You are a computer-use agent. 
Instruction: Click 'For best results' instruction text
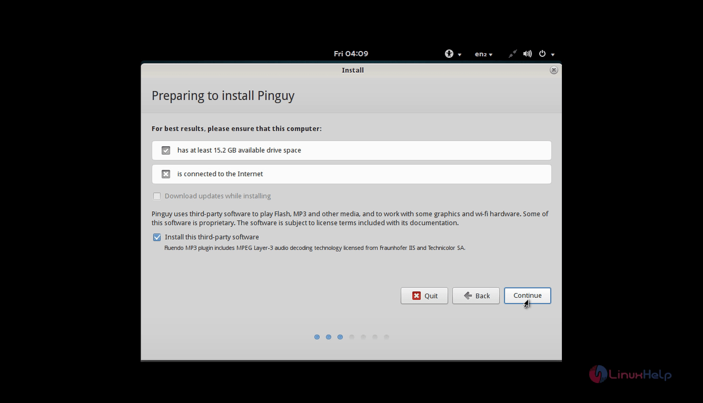coord(237,128)
